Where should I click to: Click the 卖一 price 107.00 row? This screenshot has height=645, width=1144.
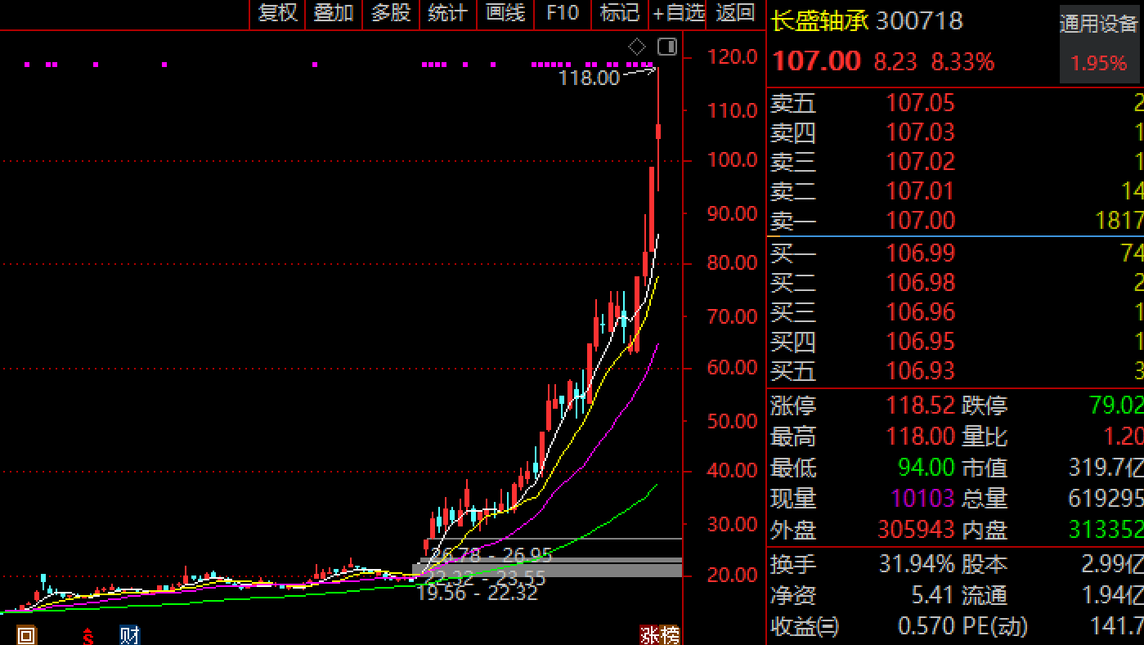coord(921,221)
